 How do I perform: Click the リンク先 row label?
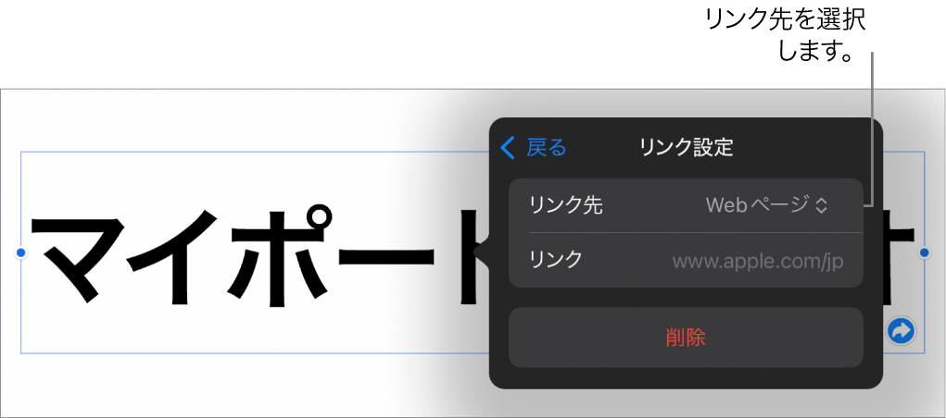(566, 206)
